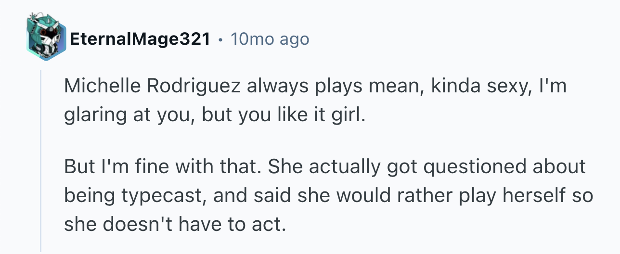The image size is (620, 254).
Task: Click the EternalMage321 robot avatar icon
Action: pos(45,39)
